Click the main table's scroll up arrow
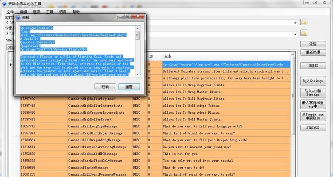Image resolution: width=333 pixels, height=177 pixels. (x=293, y=54)
